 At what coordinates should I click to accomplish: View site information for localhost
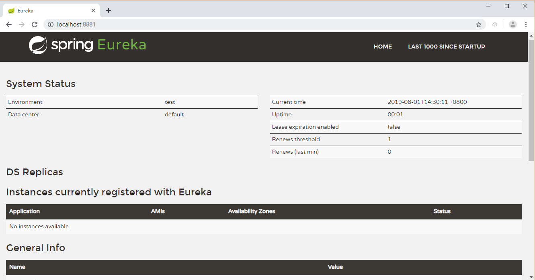[x=51, y=24]
